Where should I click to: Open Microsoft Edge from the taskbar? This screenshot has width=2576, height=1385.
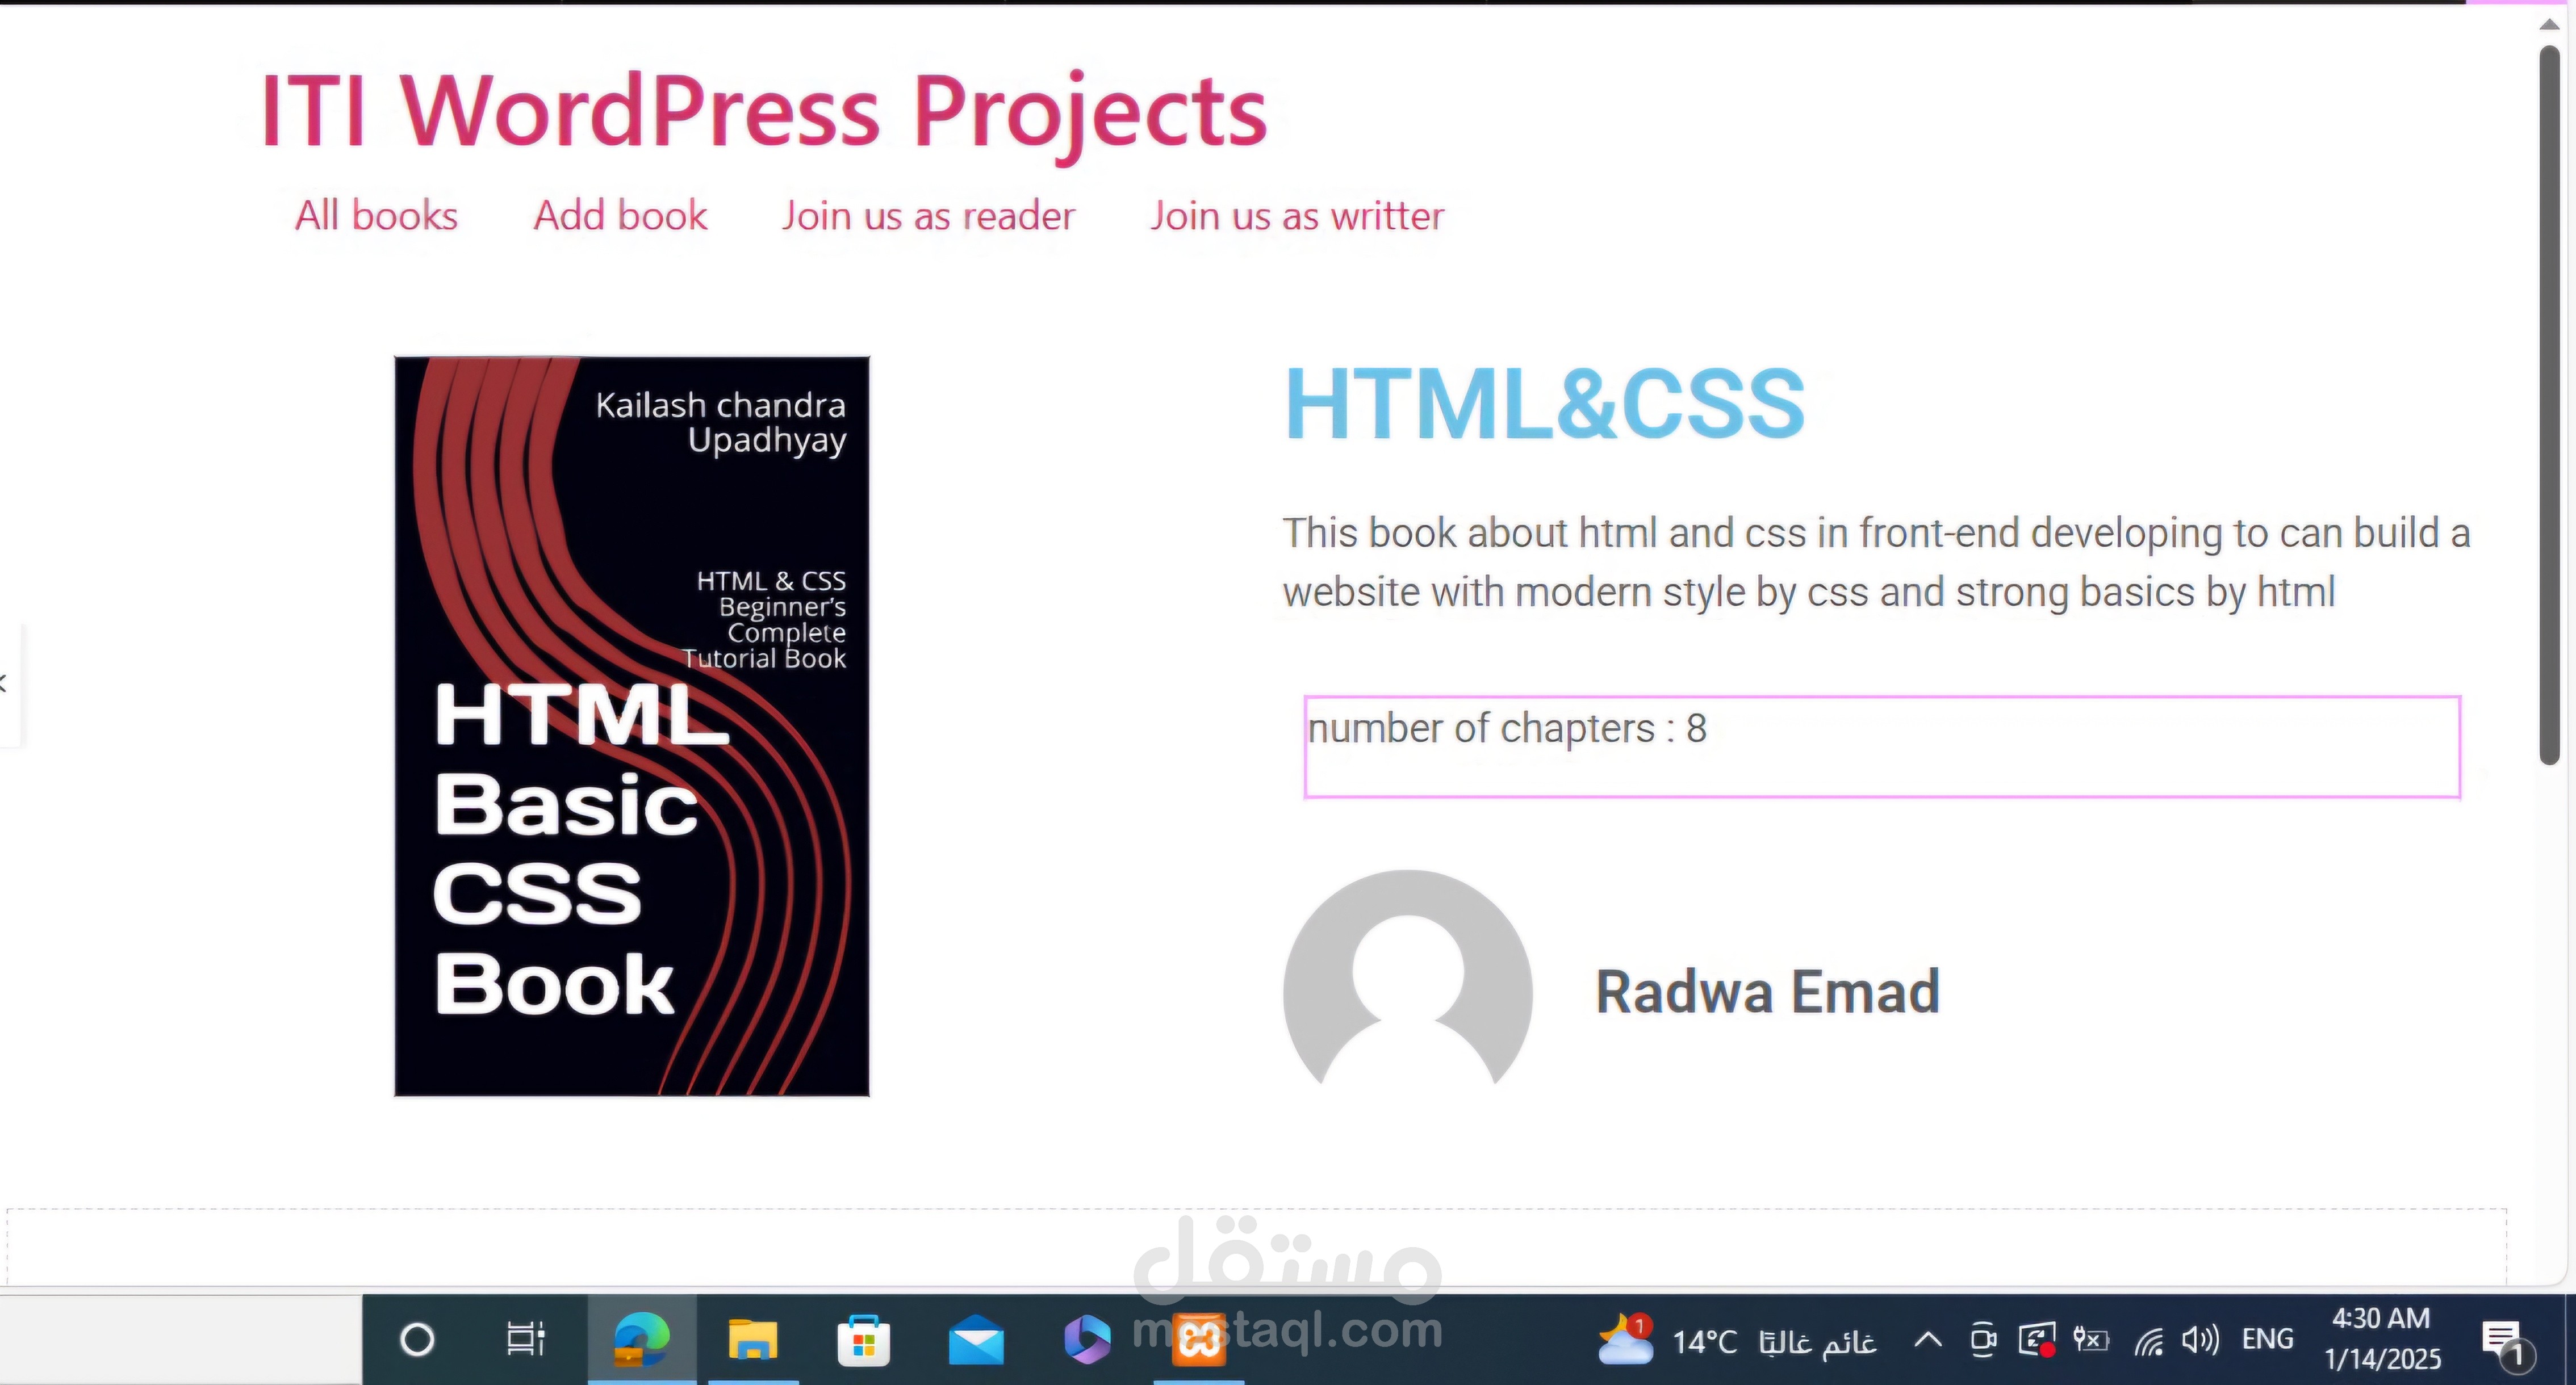tap(641, 1339)
